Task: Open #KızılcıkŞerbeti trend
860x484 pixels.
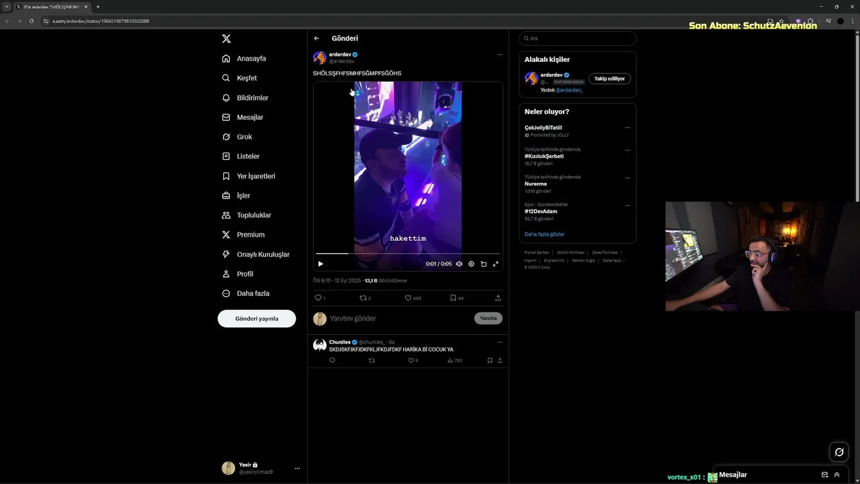Action: point(544,156)
